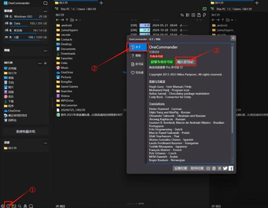Screen dimensions: 268x208
Task: Select the Favorites folder in the left pane
Action: [65, 58]
